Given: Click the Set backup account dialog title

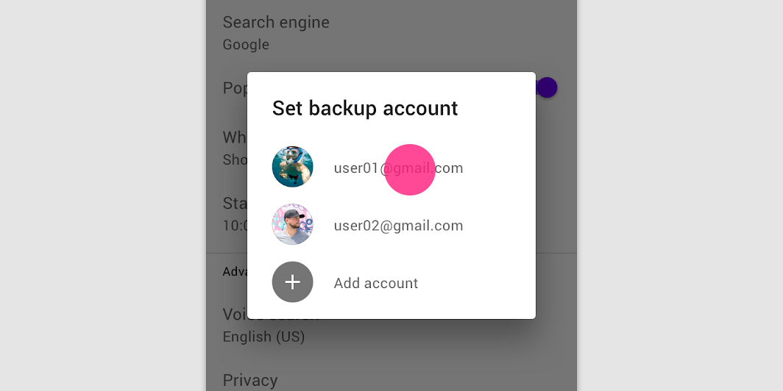Looking at the screenshot, I should coord(364,108).
